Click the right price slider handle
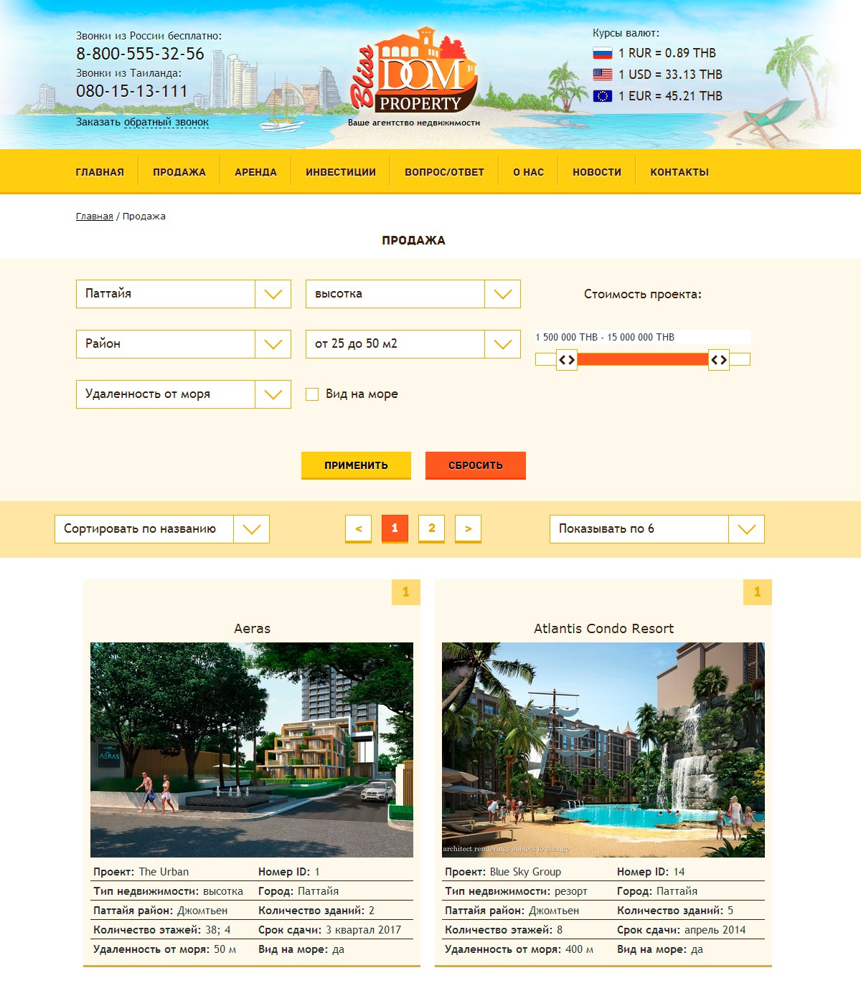861x983 pixels. point(719,360)
